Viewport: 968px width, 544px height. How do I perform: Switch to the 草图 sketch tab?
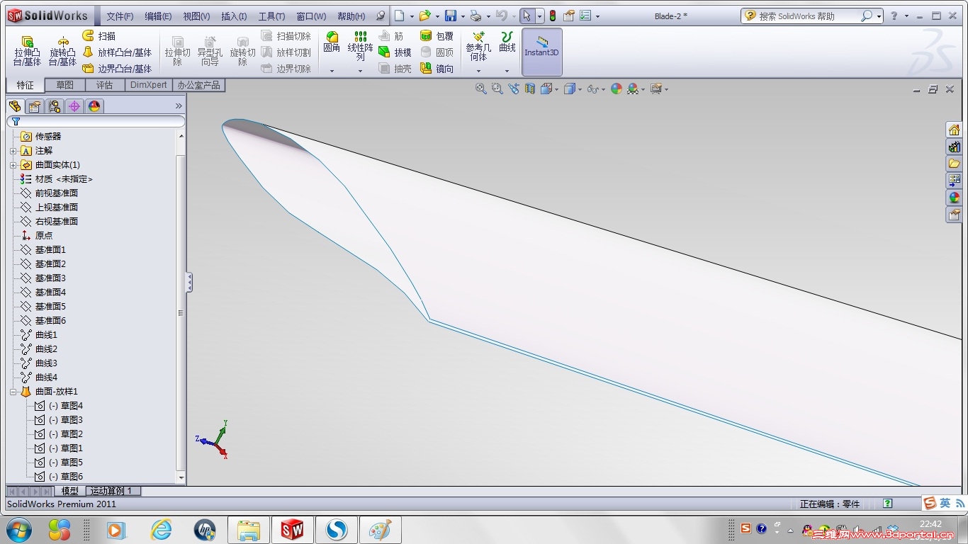pos(65,85)
